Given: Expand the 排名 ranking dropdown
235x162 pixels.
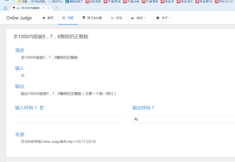Looking at the screenshot, I should coord(138,18).
